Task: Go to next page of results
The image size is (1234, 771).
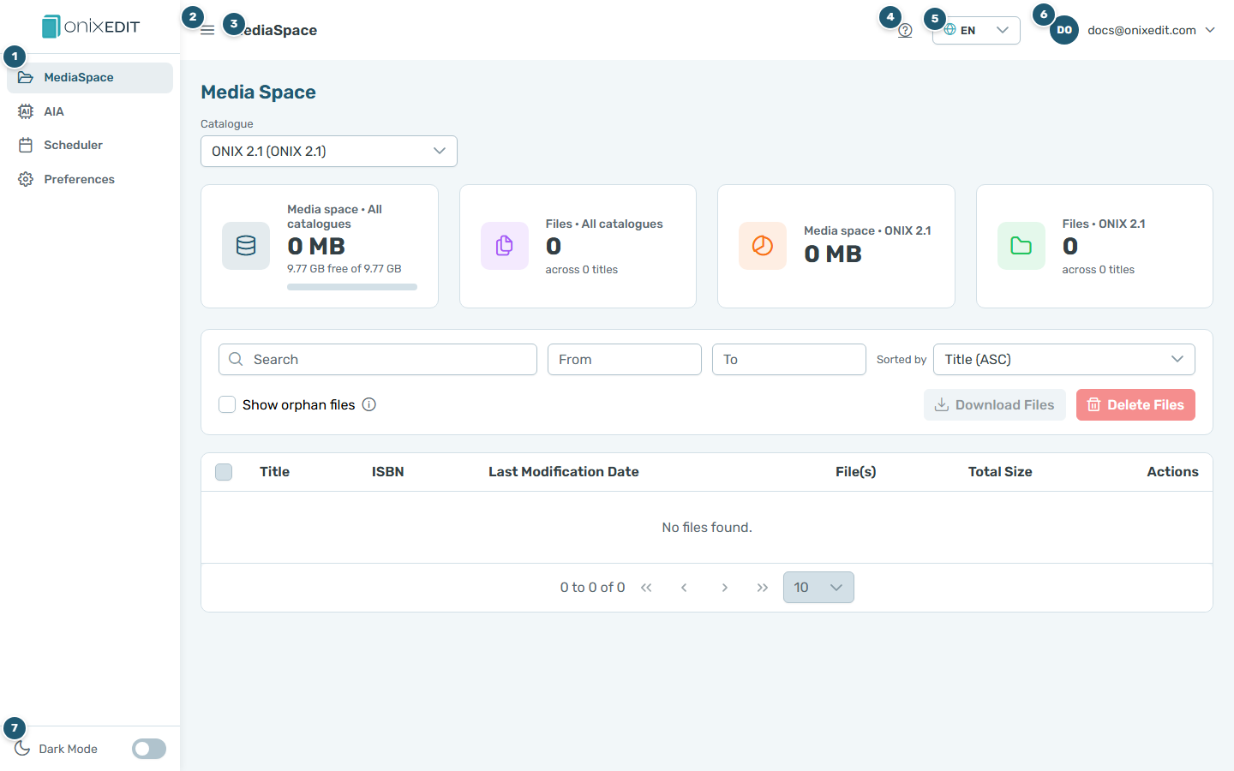Action: [x=725, y=588]
